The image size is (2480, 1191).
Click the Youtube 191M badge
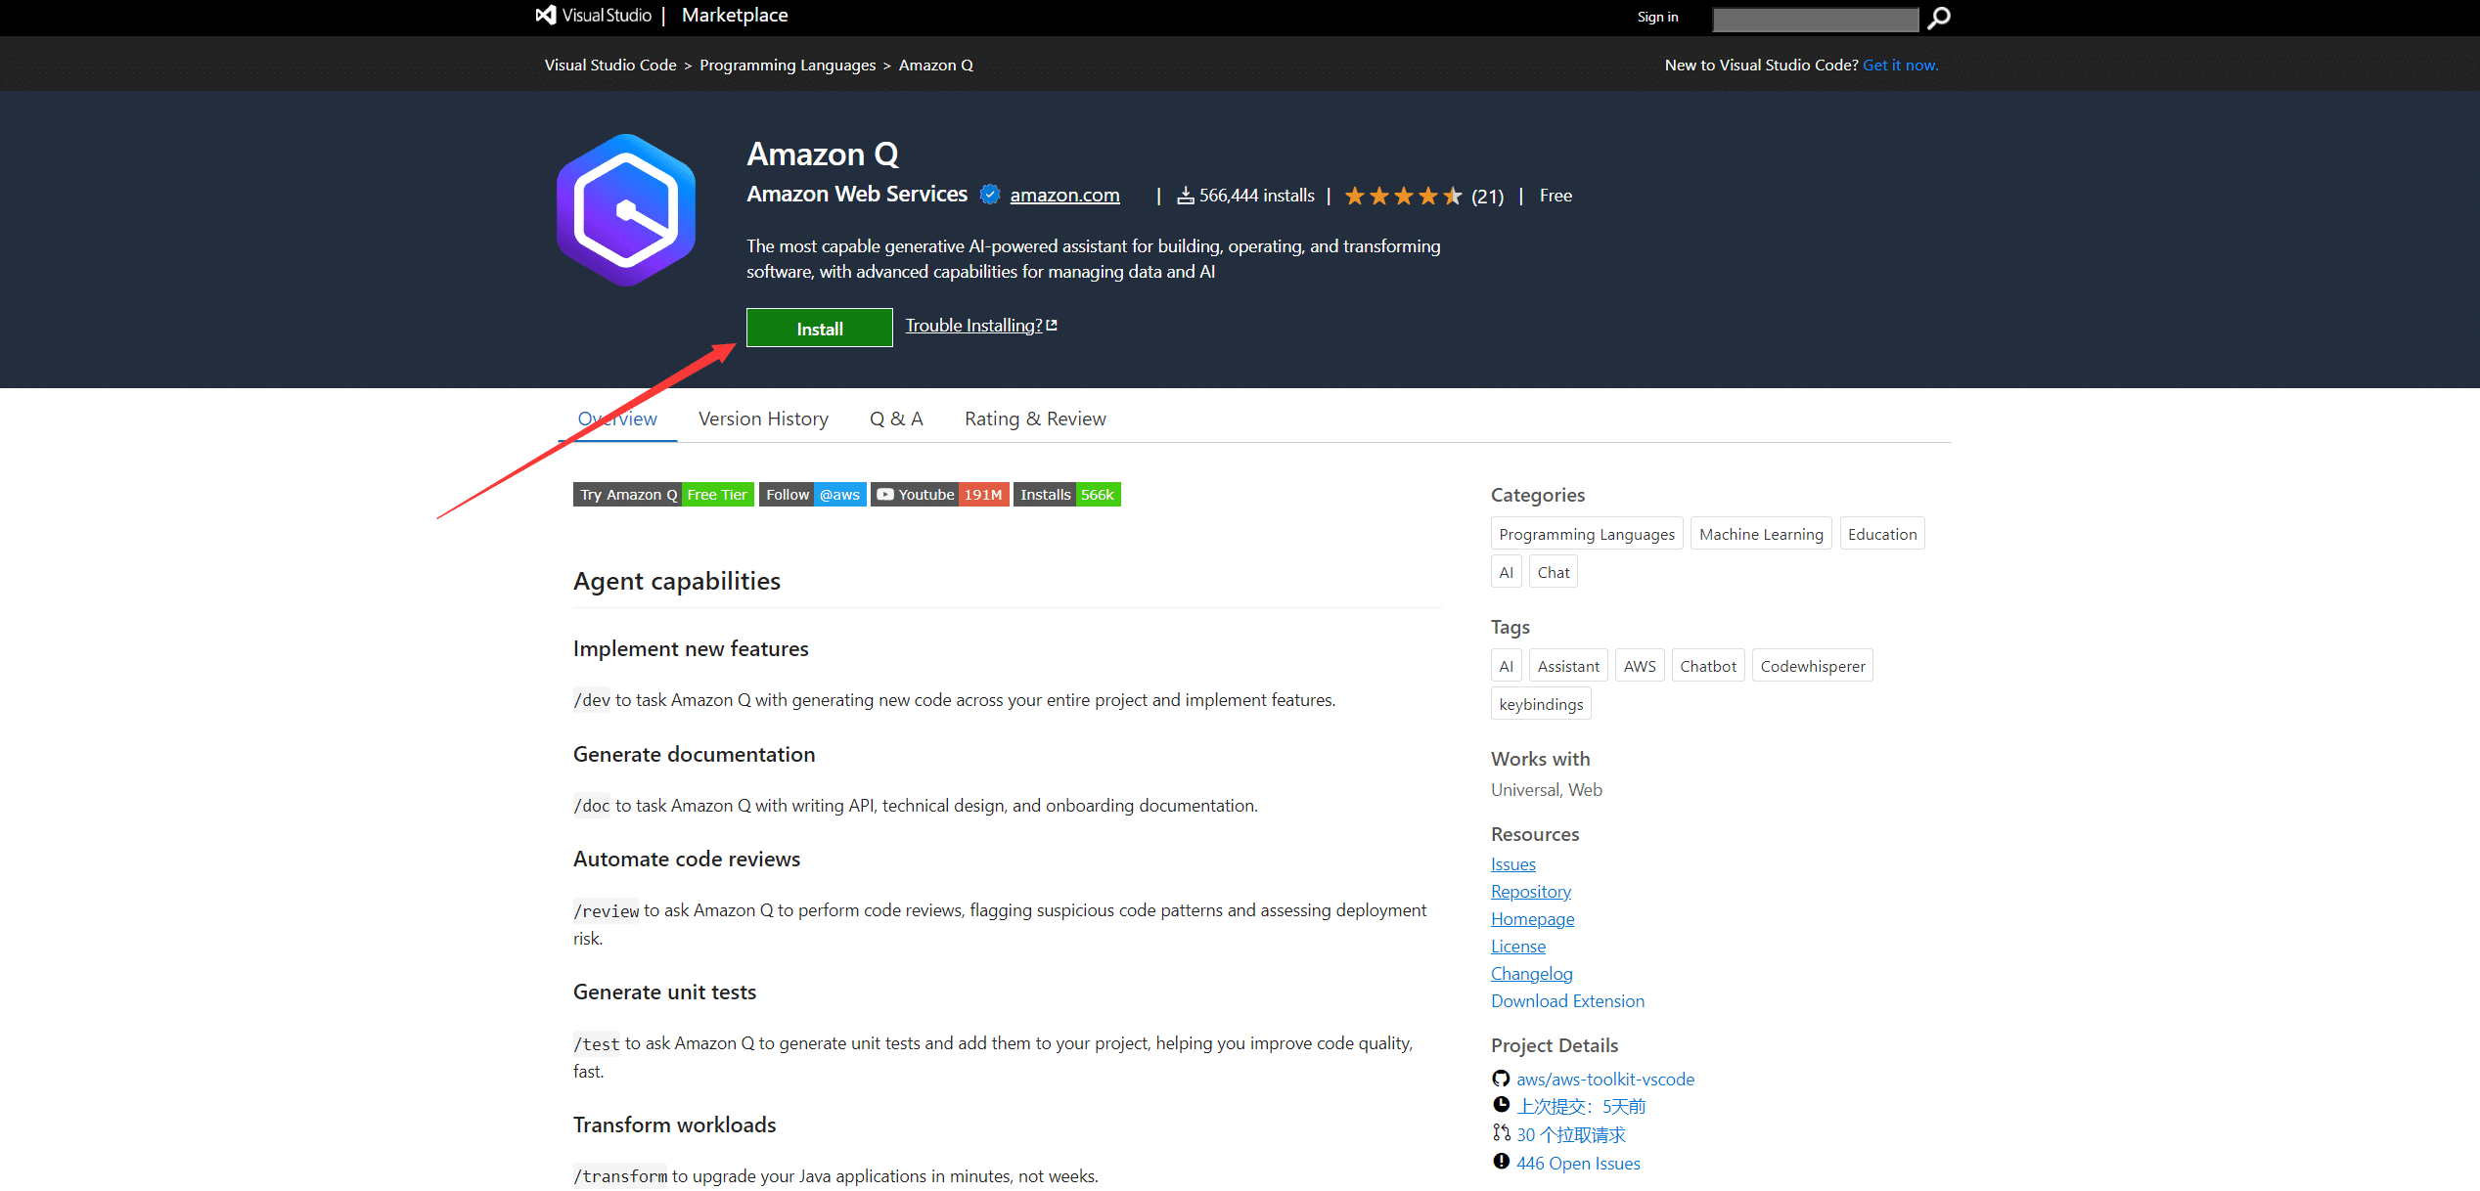[x=939, y=495]
